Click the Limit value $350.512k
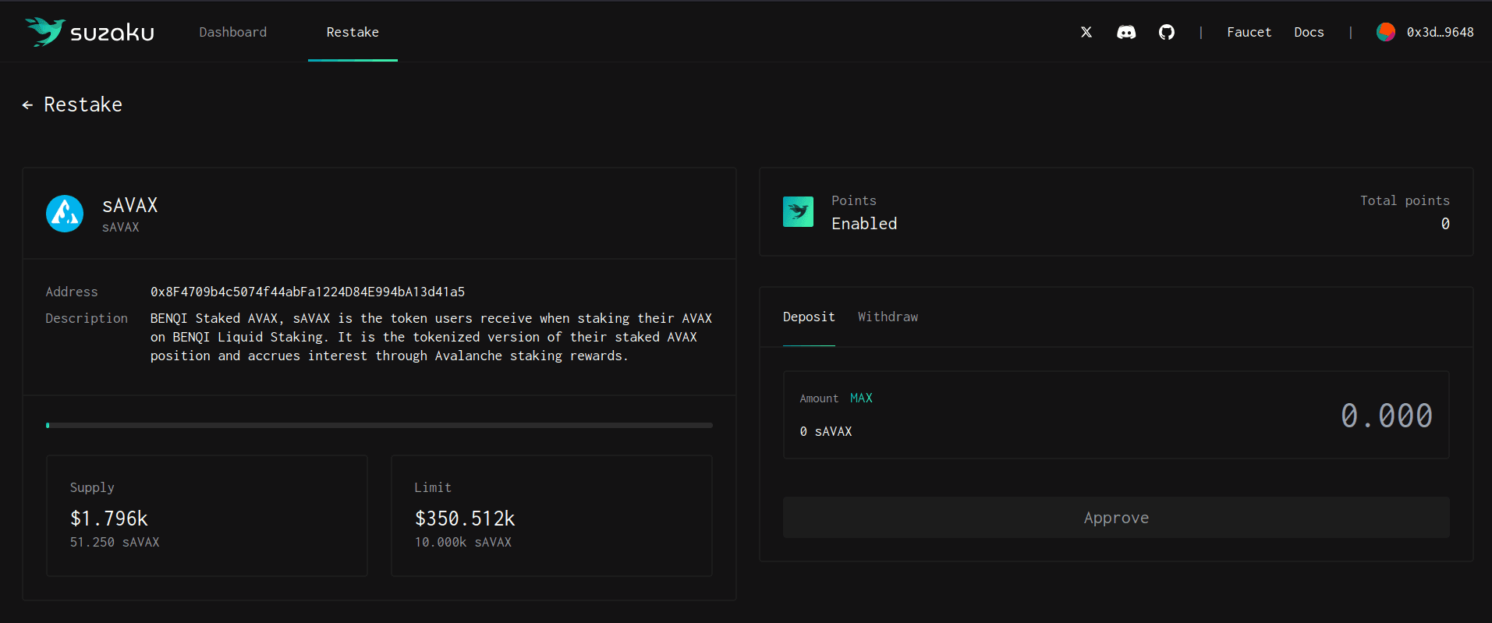 click(465, 519)
